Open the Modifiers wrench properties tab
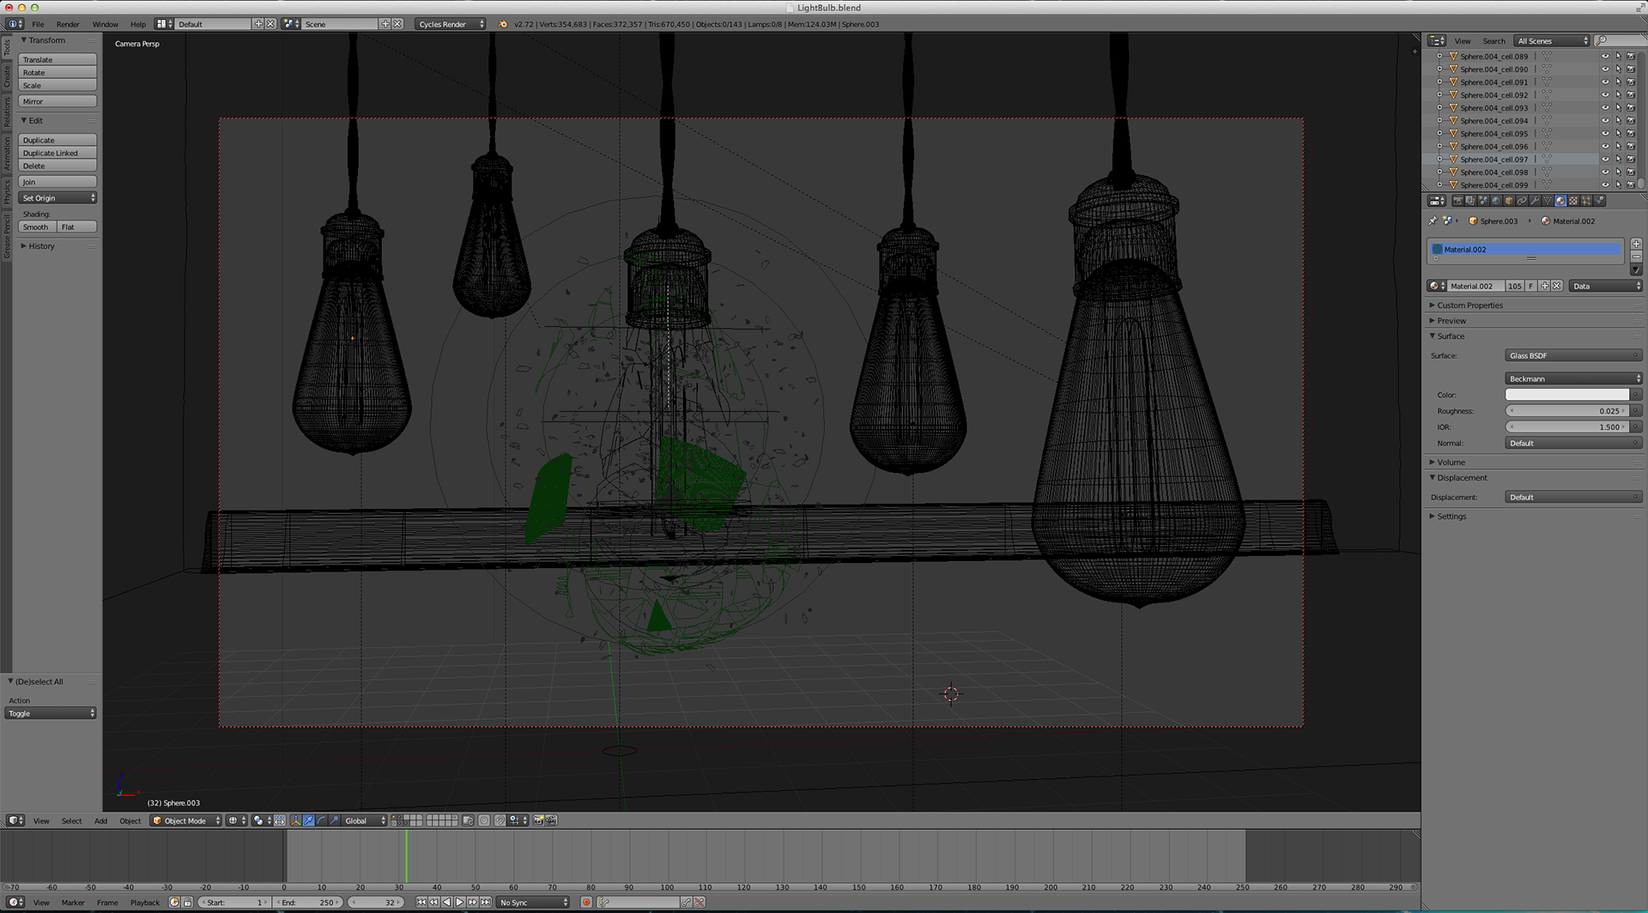The height and width of the screenshot is (913, 1648). click(1535, 201)
